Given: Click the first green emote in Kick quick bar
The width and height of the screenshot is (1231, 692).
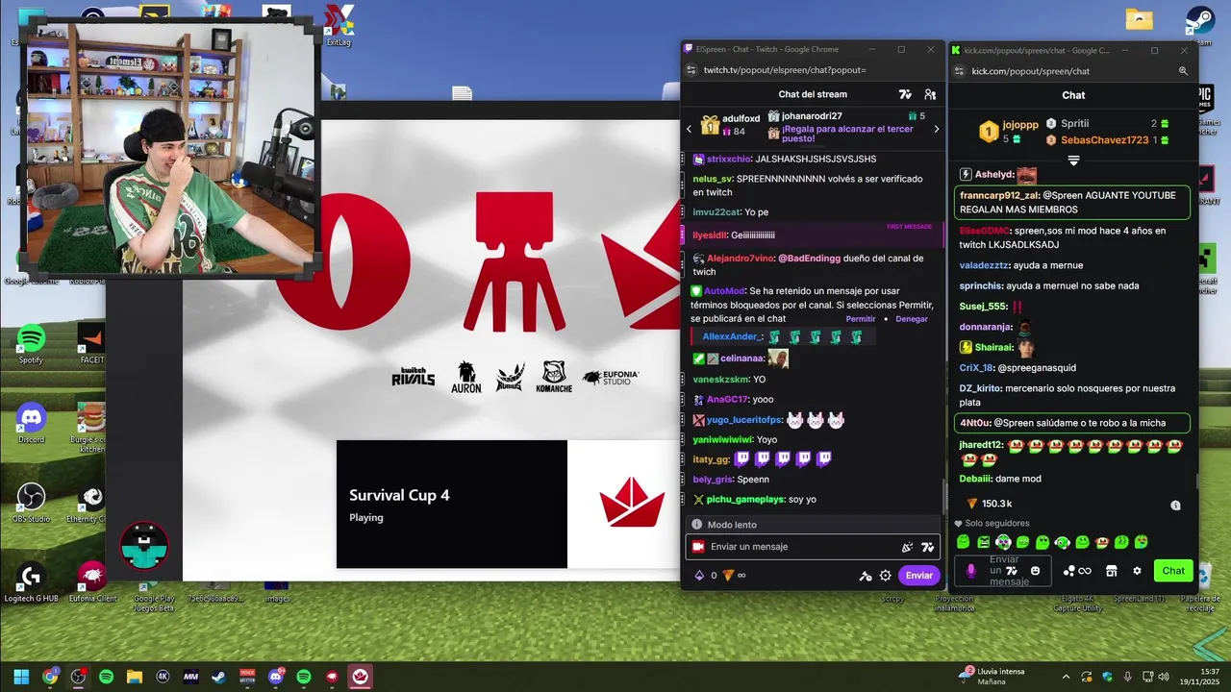Looking at the screenshot, I should (x=964, y=542).
